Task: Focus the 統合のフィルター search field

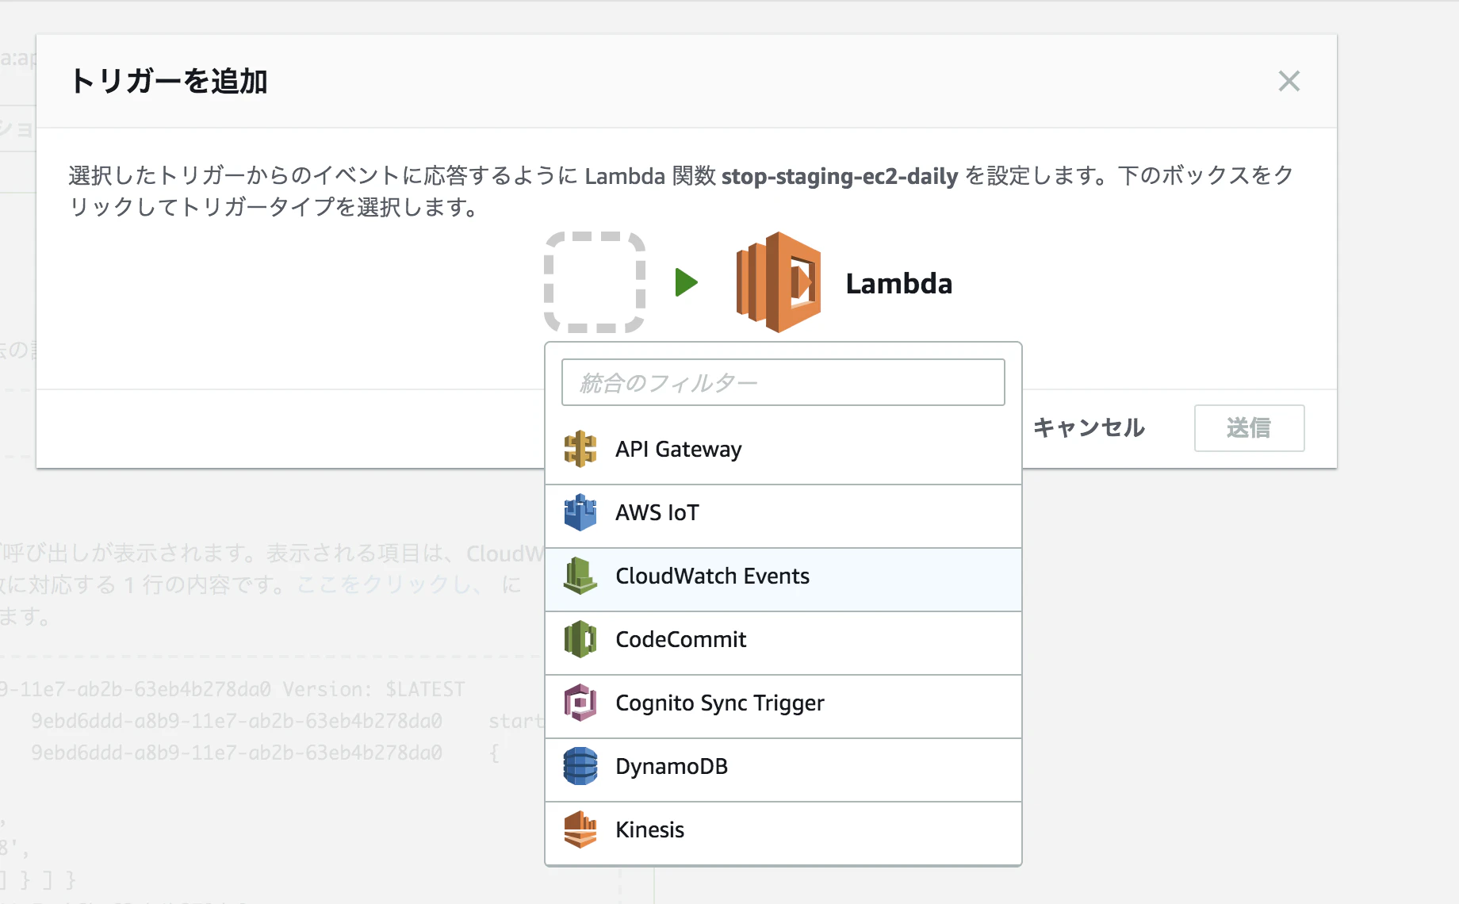Action: (783, 382)
